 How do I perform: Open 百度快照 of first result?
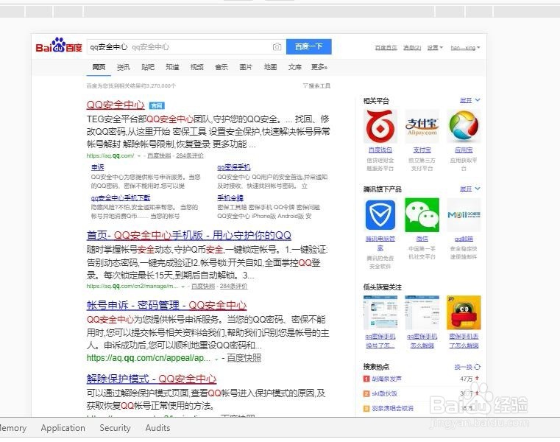click(159, 155)
